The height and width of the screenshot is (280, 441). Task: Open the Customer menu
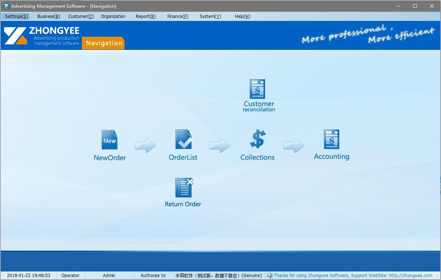coord(80,16)
